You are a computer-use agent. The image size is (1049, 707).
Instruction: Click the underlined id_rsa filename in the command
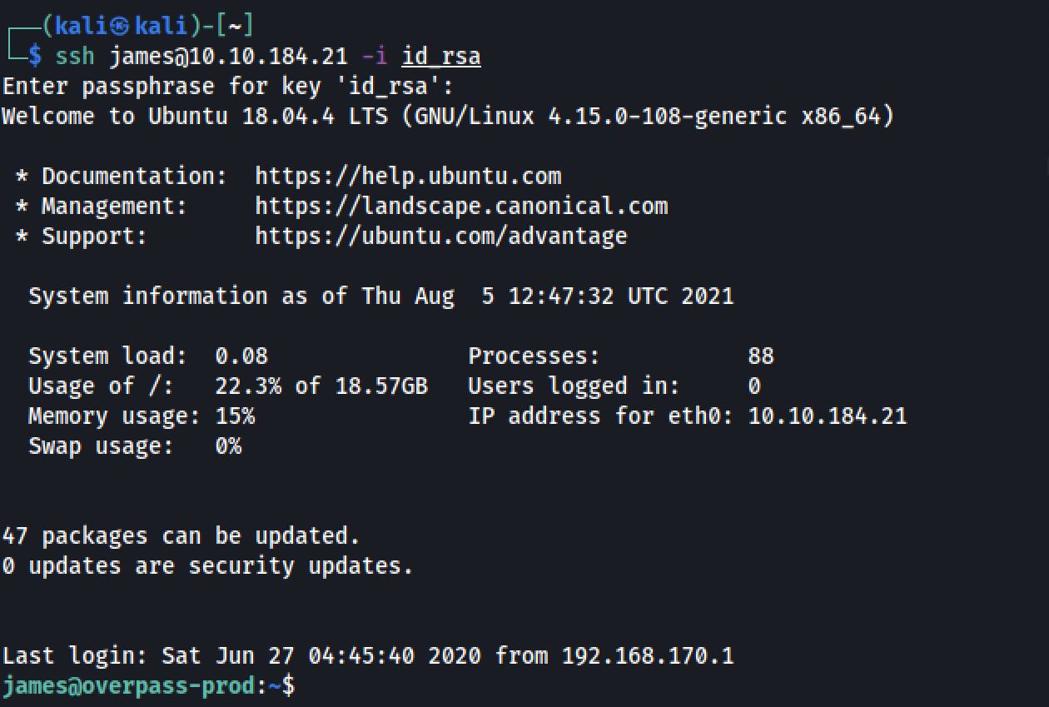click(440, 57)
